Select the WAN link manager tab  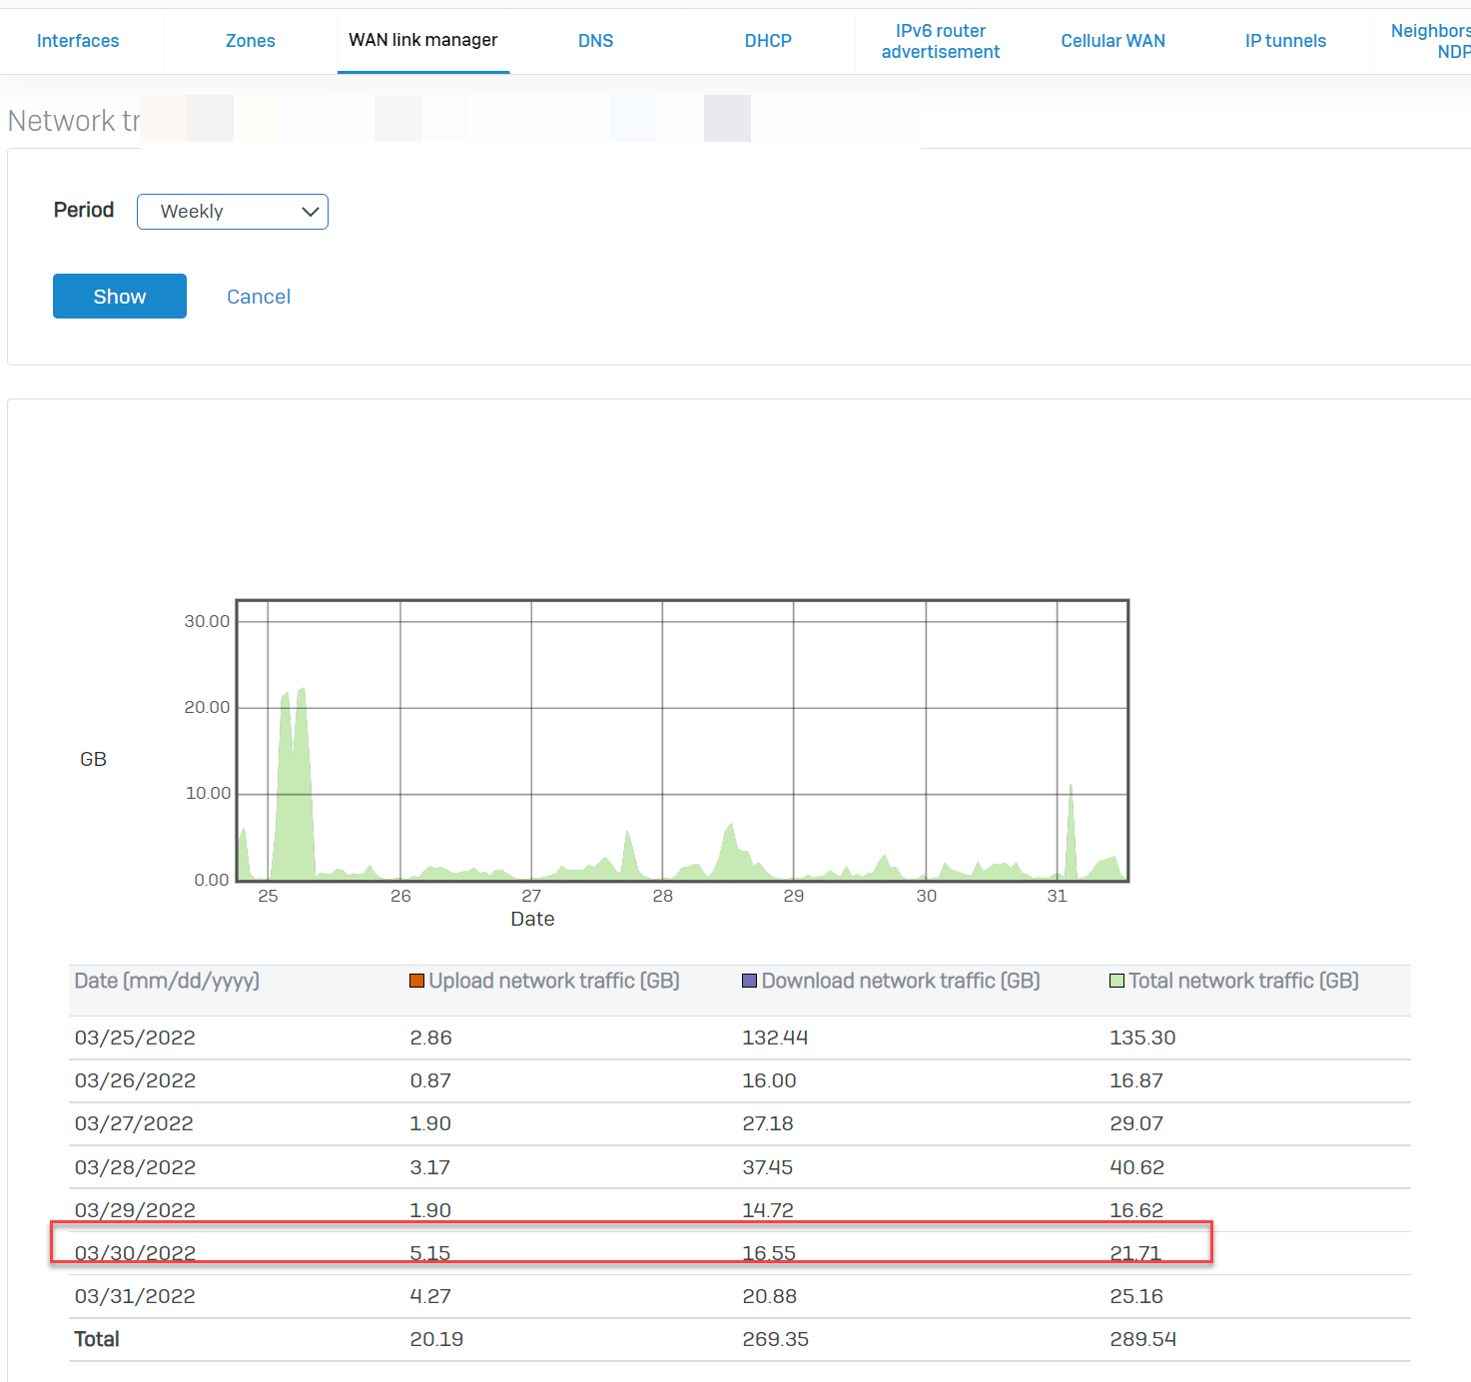423,40
